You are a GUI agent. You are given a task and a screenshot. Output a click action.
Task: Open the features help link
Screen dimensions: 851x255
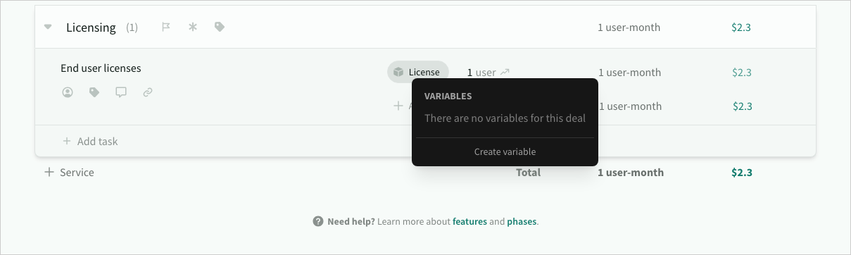coord(469,221)
